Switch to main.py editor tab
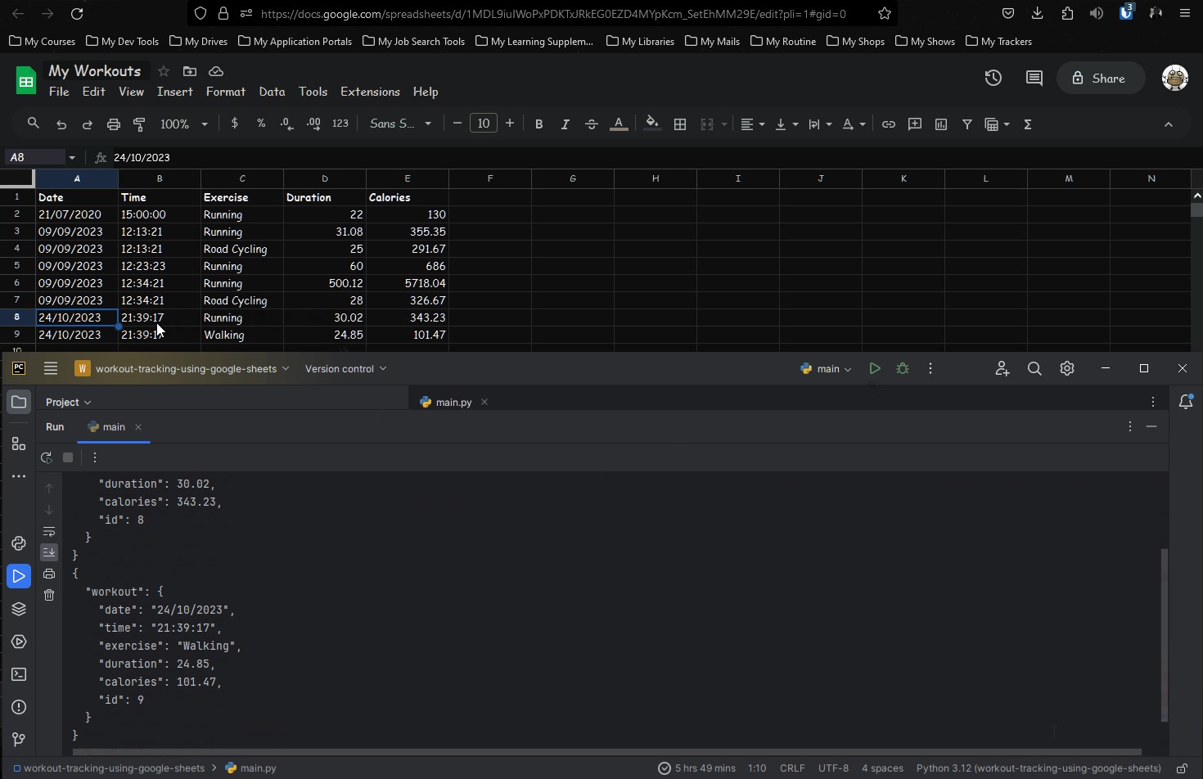The width and height of the screenshot is (1203, 779). tap(446, 403)
